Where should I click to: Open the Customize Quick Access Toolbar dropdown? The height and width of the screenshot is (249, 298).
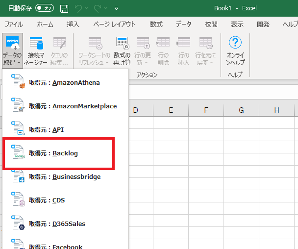click(x=116, y=8)
